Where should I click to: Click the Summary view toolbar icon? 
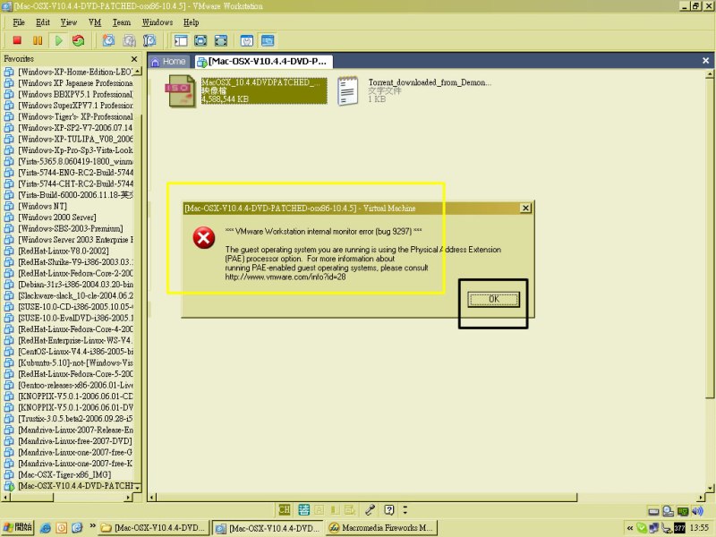pos(247,40)
